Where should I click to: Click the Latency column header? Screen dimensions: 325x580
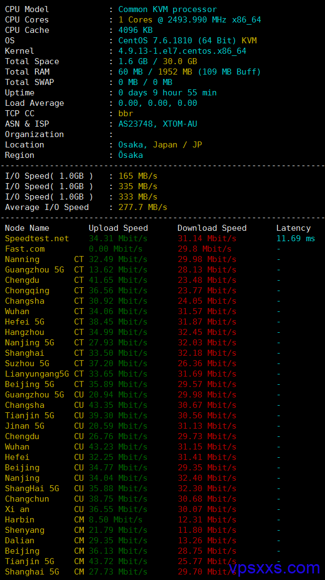click(293, 228)
